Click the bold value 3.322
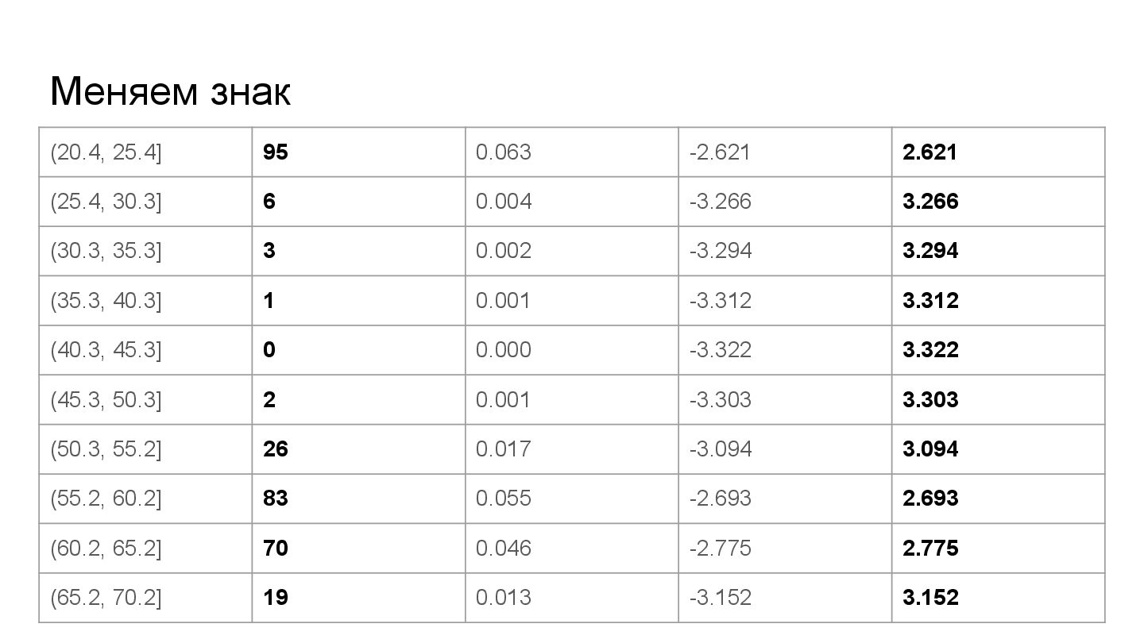The width and height of the screenshot is (1144, 643). (x=930, y=350)
